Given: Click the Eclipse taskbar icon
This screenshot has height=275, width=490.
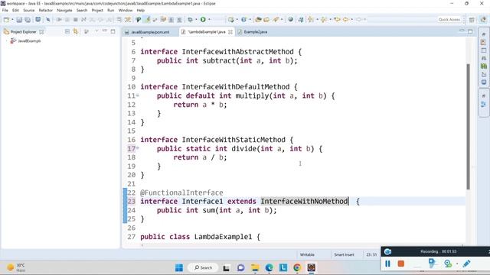Looking at the screenshot, I should 312,267.
